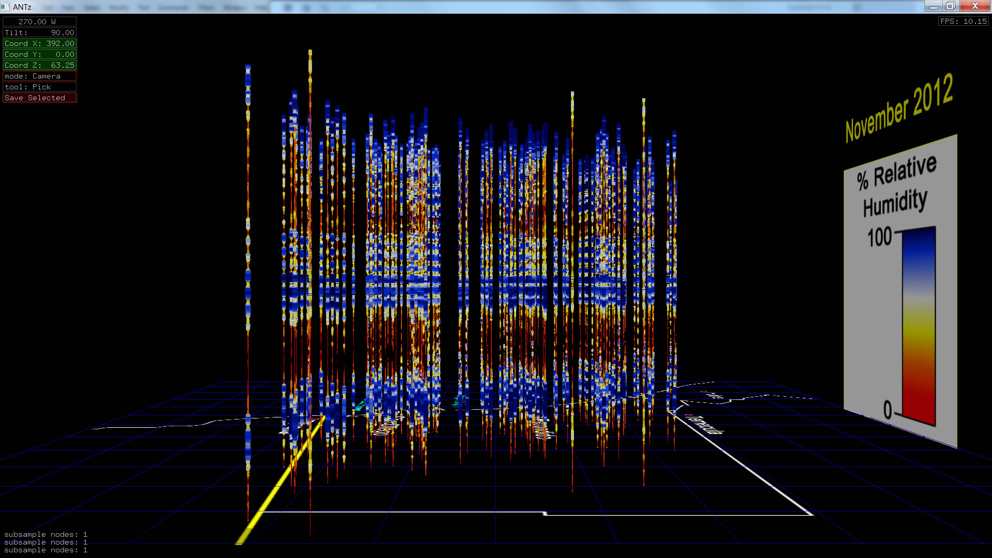Close the ANTz window
The height and width of the screenshot is (558, 992).
(975, 6)
